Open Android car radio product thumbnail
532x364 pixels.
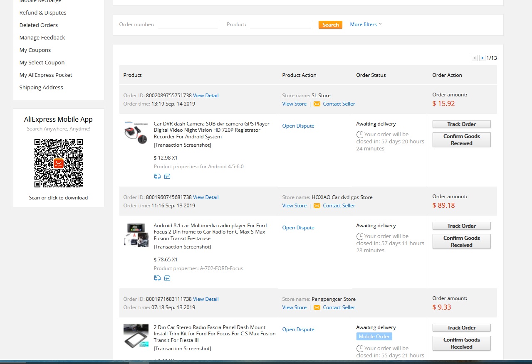pos(136,235)
